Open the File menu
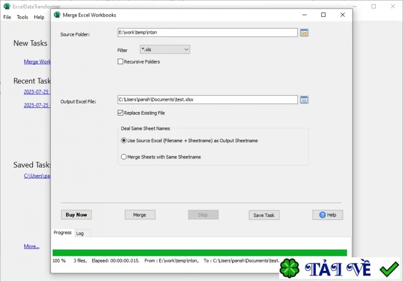 (x=7, y=17)
